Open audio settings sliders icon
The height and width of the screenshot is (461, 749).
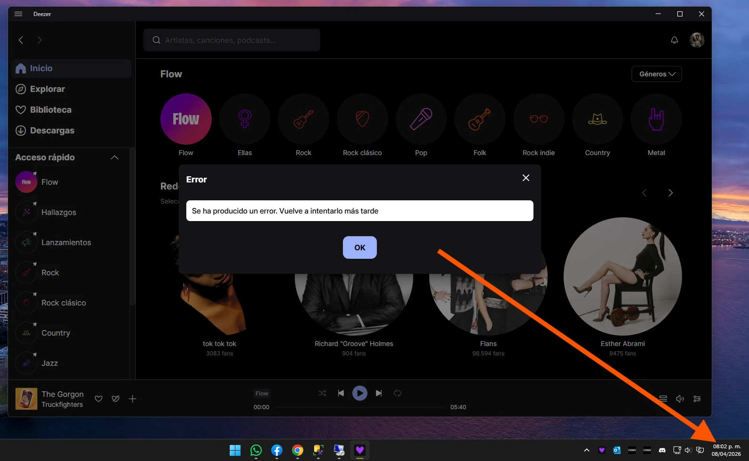697,399
